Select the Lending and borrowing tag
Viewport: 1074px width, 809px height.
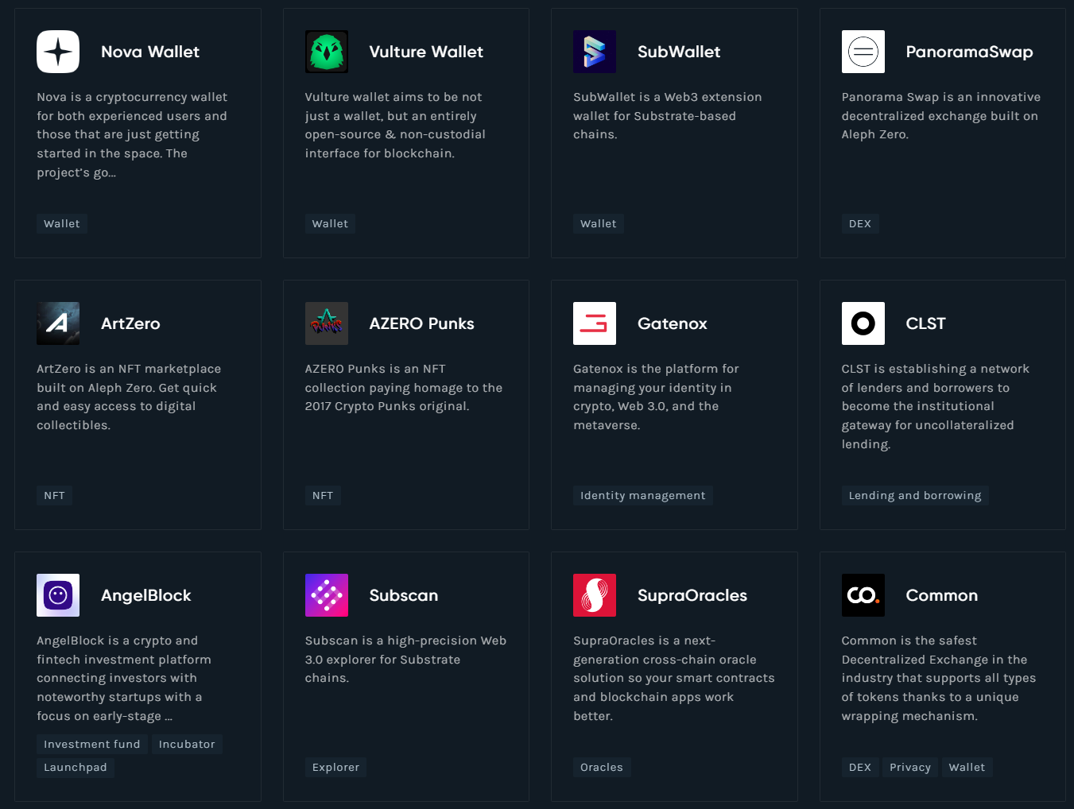(x=914, y=496)
